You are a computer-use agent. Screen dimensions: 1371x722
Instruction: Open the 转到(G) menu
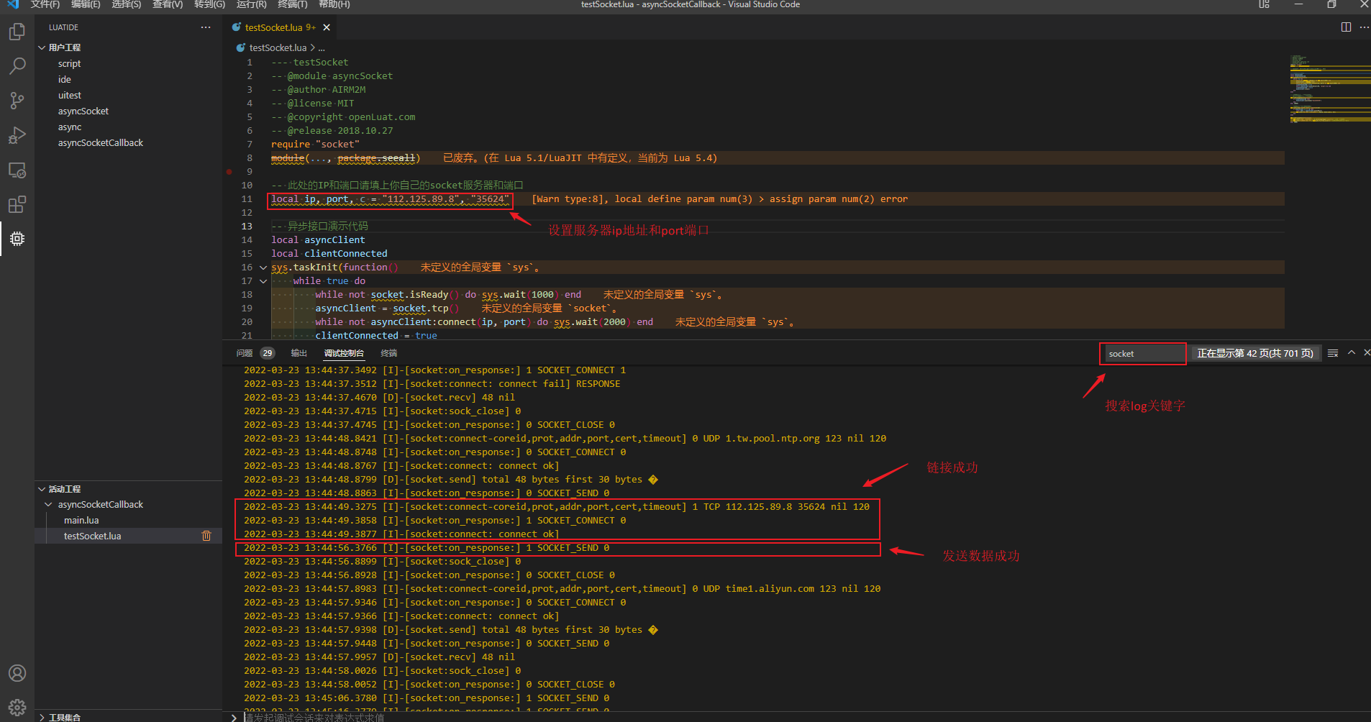tap(209, 4)
